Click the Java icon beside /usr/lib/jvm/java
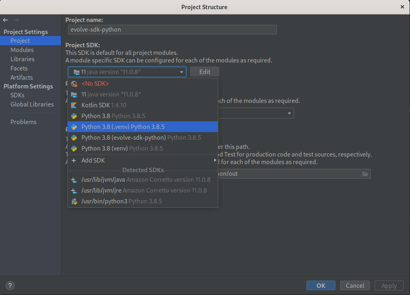Screen dimensions: 410x295 click(x=74, y=180)
